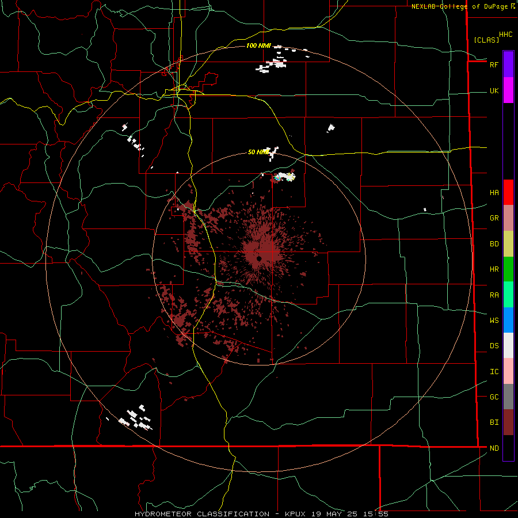This screenshot has height=518, width=518.
Task: Click the 'BI' legend label
Action: coord(494,422)
